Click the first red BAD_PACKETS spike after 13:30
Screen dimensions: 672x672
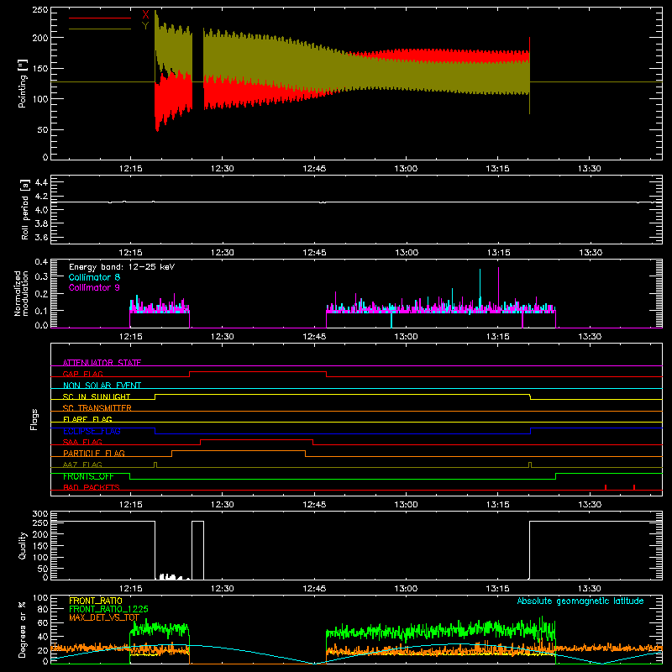[x=606, y=487]
